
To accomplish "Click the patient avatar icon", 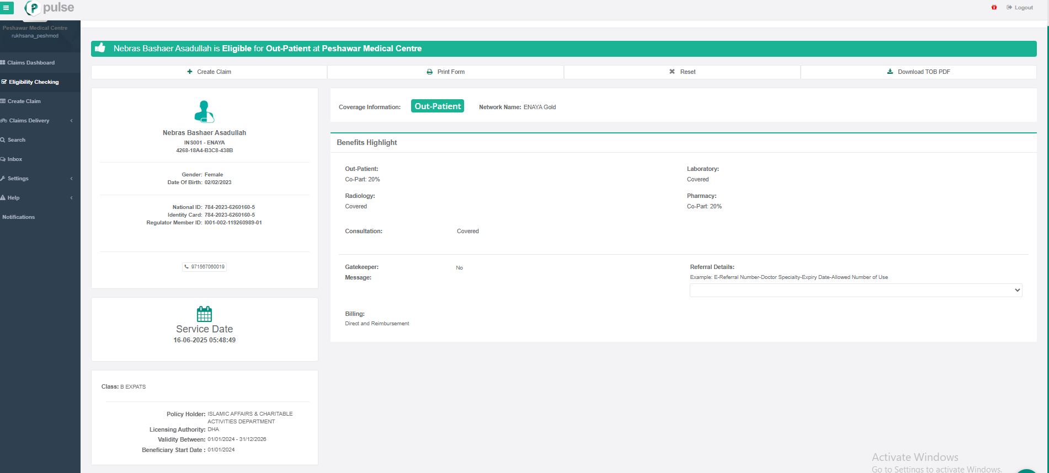I will [204, 111].
